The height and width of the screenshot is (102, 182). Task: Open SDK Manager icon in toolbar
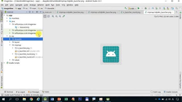point(168,8)
